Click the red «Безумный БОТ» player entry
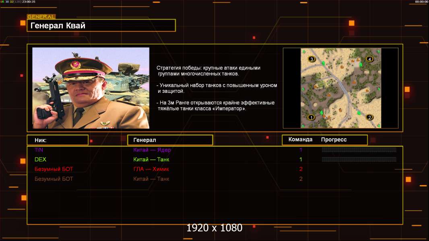 point(54,169)
